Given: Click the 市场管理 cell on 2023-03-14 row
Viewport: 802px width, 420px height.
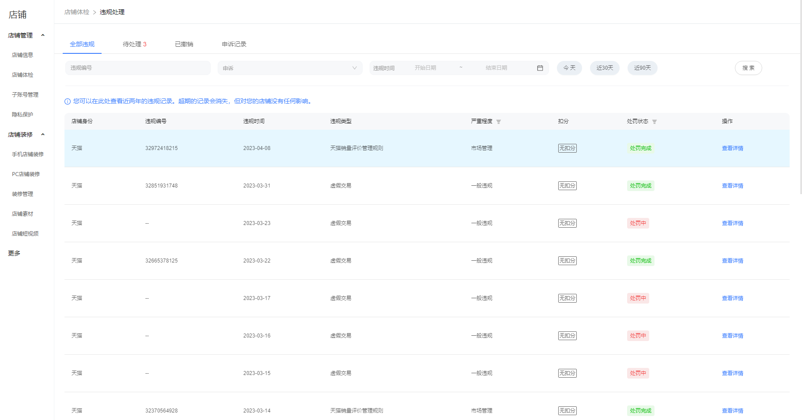Looking at the screenshot, I should pyautogui.click(x=482, y=411).
